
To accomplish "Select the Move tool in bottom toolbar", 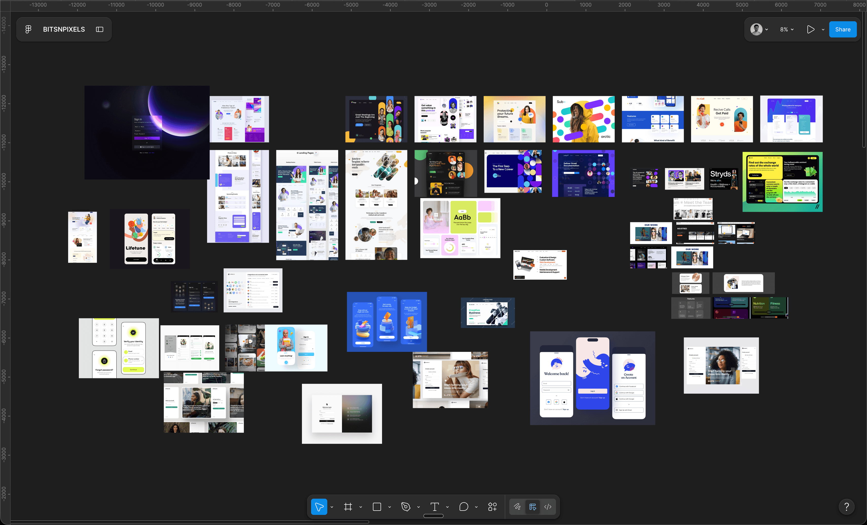I will 319,507.
